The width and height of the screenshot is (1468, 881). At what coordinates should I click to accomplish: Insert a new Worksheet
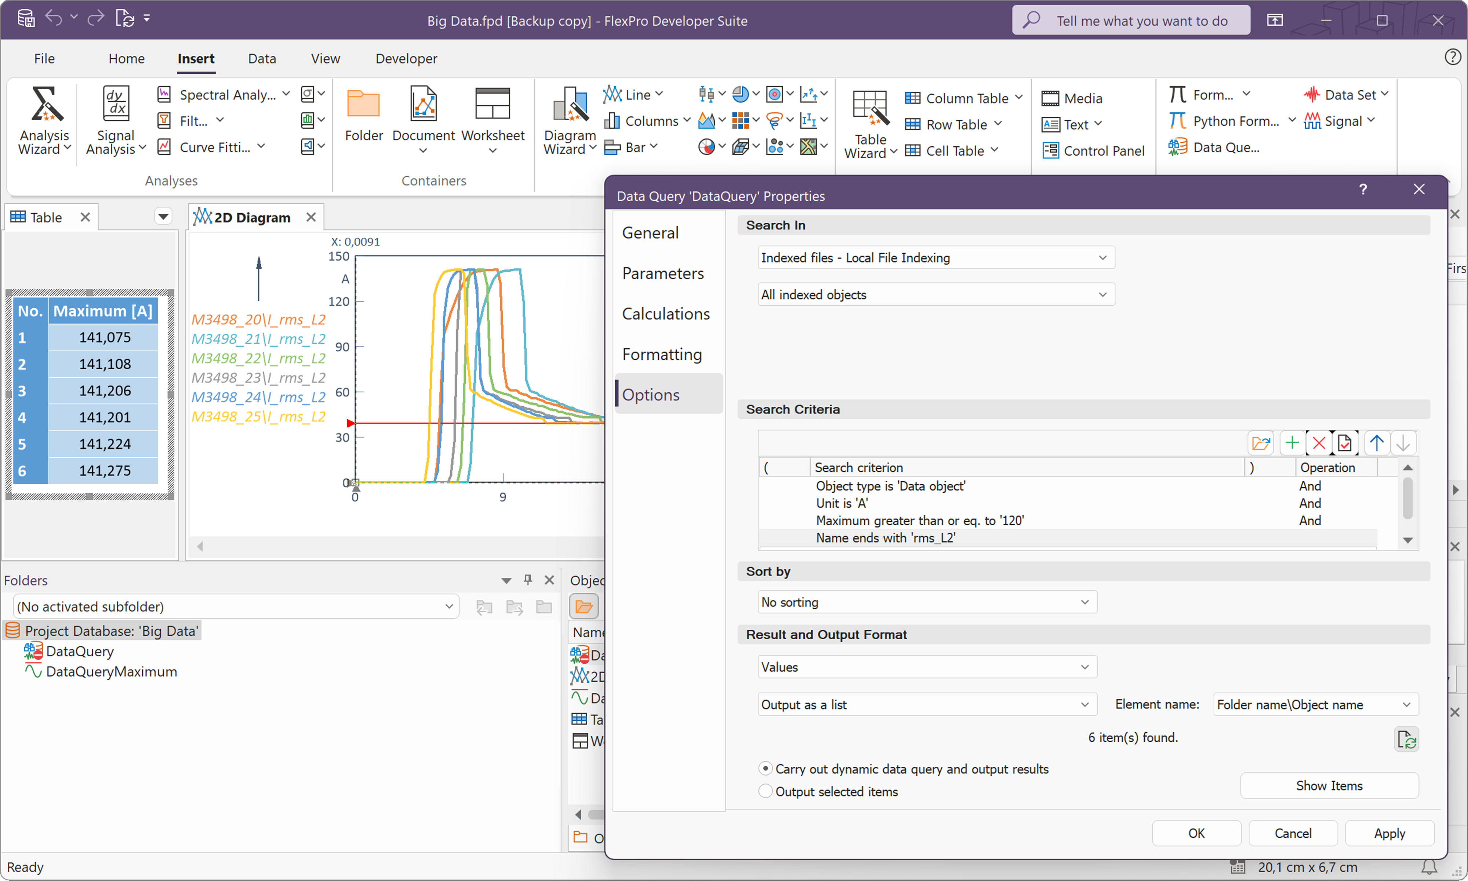pyautogui.click(x=493, y=120)
